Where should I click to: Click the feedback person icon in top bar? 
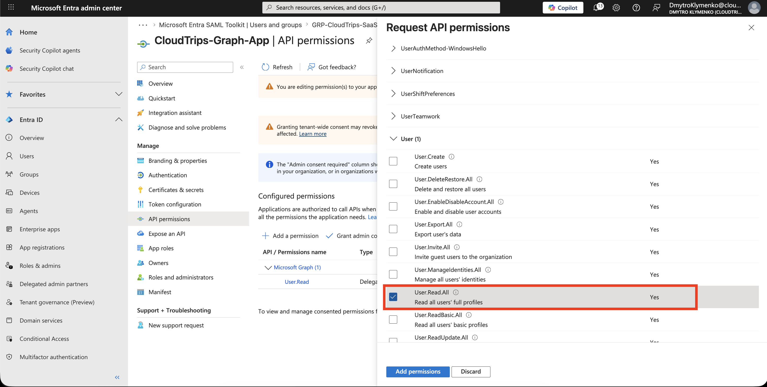[x=656, y=8]
